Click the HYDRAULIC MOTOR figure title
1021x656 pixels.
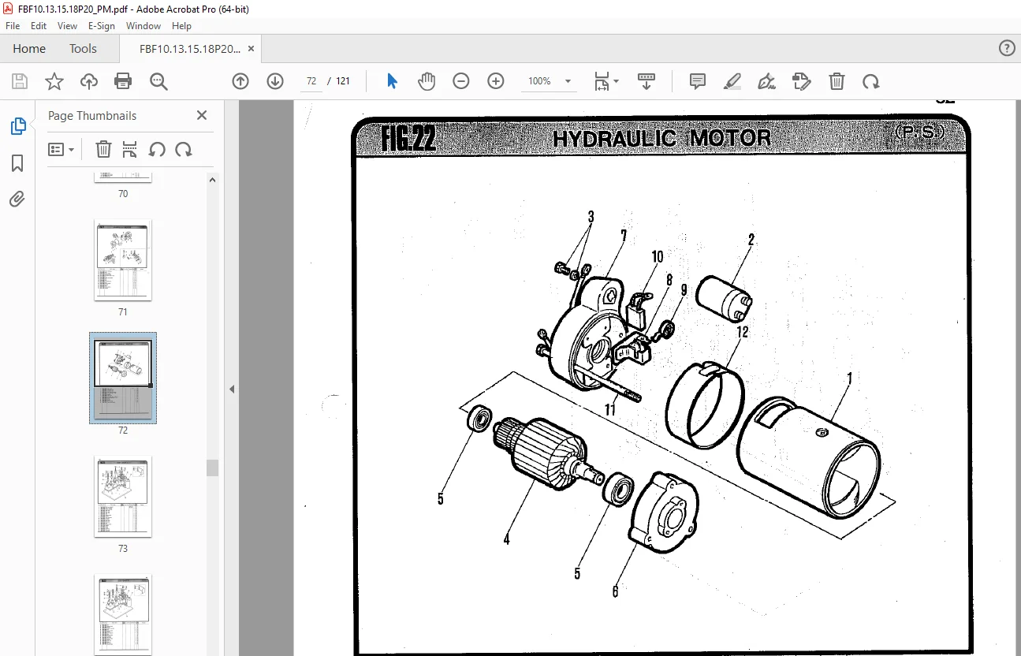pos(661,139)
